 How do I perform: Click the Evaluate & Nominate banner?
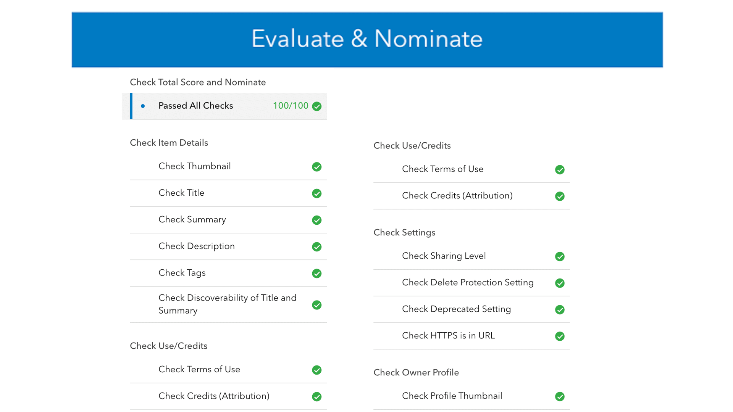click(x=366, y=39)
